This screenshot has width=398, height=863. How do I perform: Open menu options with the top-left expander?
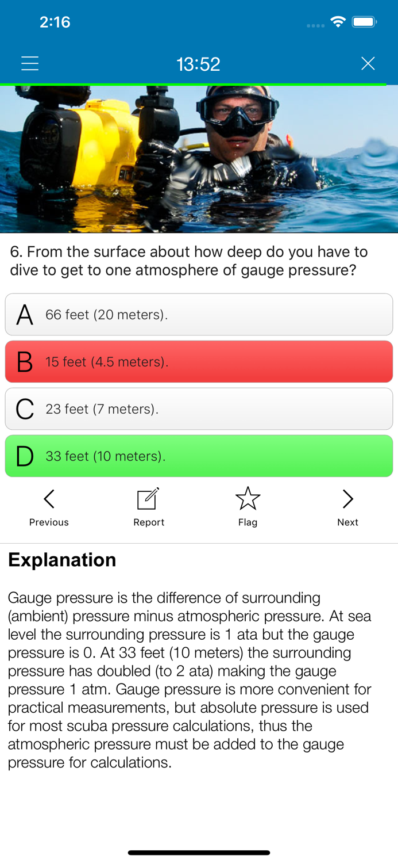pos(30,63)
